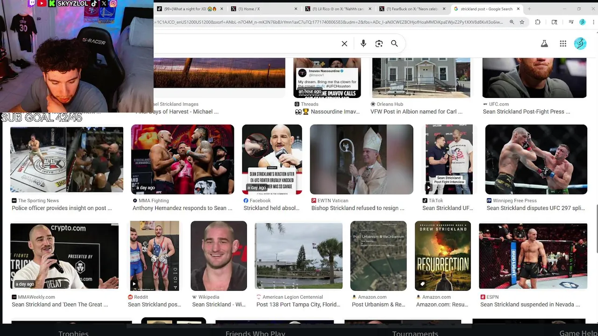Open the Chrome extensions puzzle icon

click(538, 22)
